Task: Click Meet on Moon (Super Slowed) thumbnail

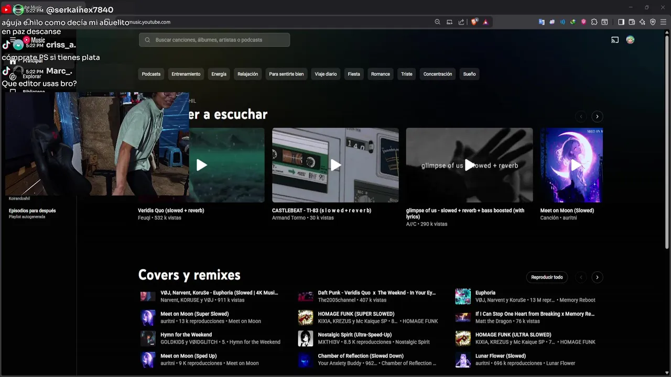Action: (x=148, y=317)
